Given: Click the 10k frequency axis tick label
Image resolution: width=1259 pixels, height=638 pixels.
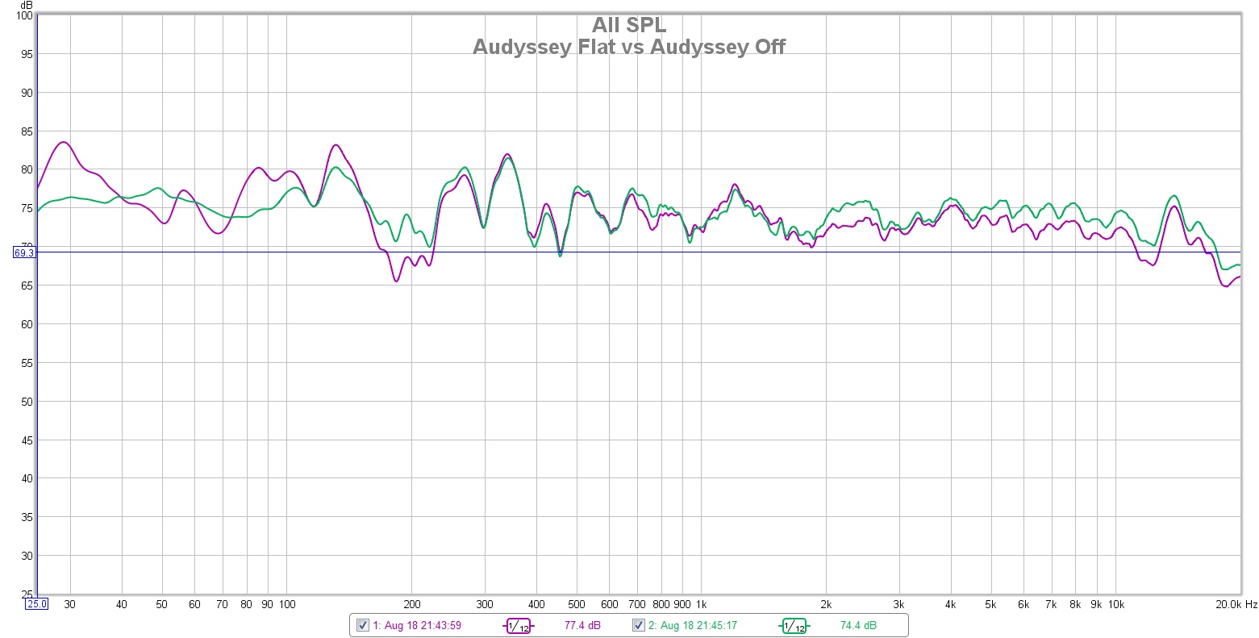Looking at the screenshot, I should 1115,604.
